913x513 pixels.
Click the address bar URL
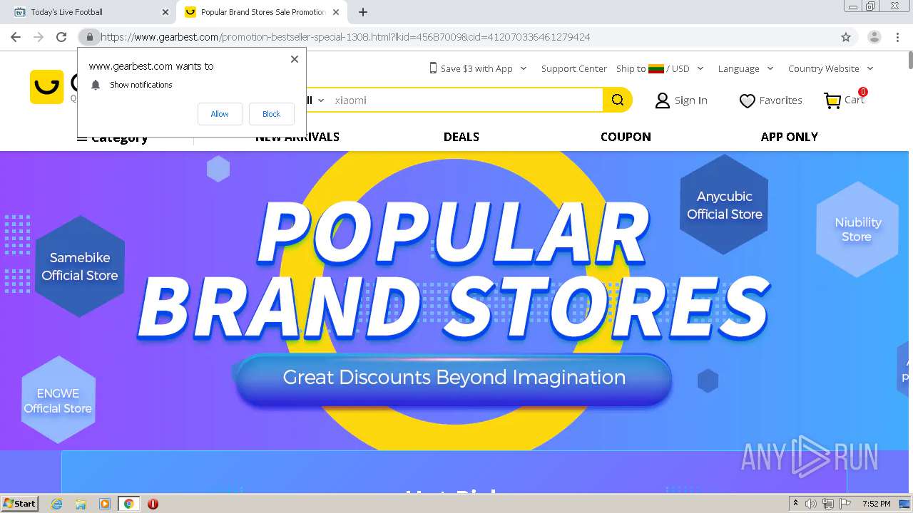click(345, 37)
